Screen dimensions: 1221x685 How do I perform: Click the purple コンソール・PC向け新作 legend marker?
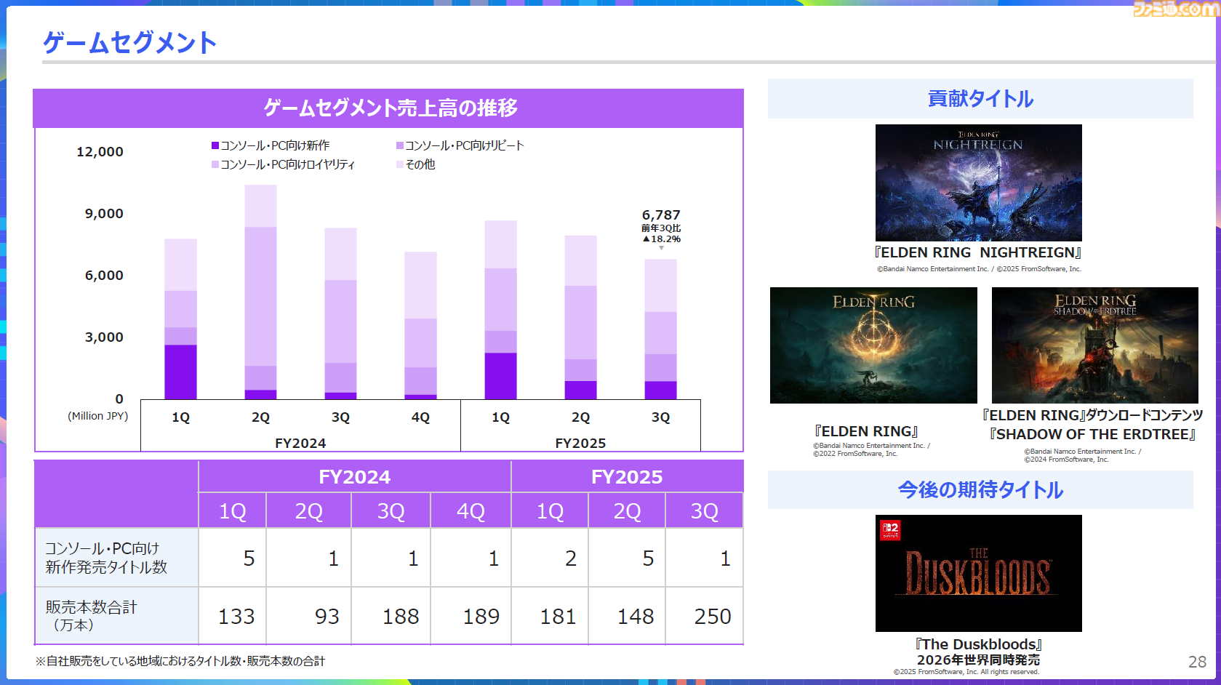click(214, 145)
